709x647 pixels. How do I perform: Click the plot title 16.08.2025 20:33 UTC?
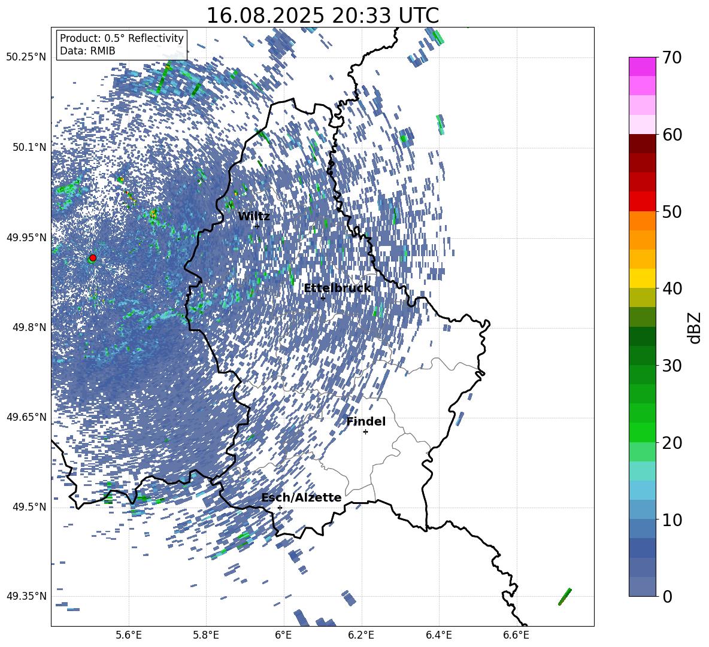[x=322, y=16]
